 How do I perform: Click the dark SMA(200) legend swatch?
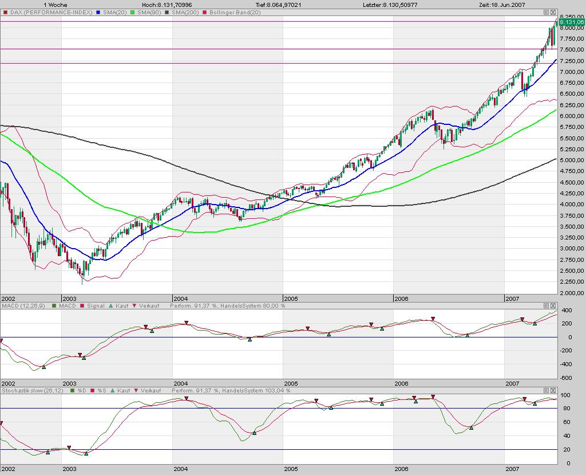167,13
